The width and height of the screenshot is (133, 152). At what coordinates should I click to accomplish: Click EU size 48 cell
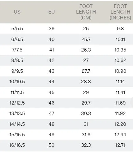(52, 124)
